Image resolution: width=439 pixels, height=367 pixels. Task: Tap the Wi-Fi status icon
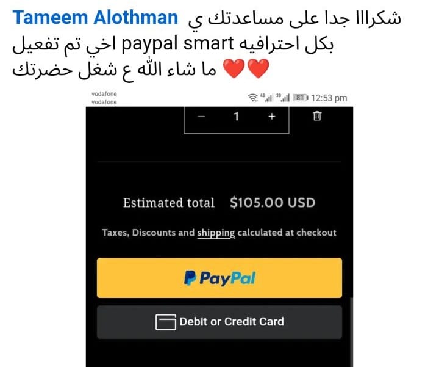(253, 98)
